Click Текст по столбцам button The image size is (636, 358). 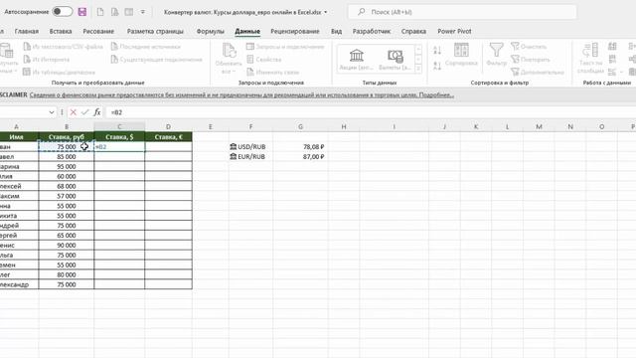(x=590, y=59)
